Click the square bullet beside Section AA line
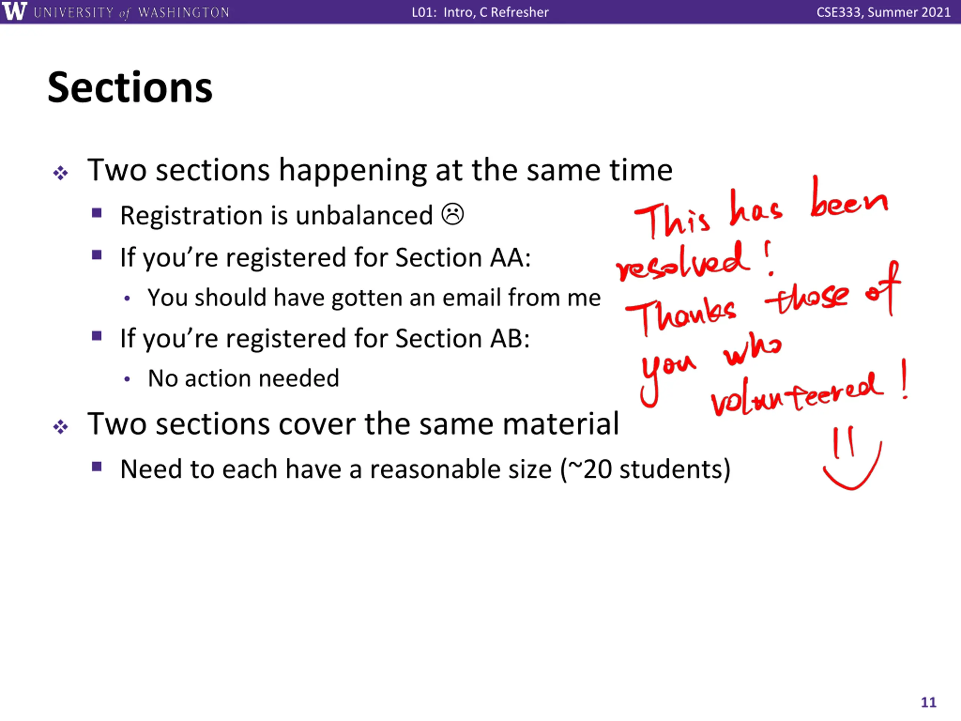 coord(96,254)
